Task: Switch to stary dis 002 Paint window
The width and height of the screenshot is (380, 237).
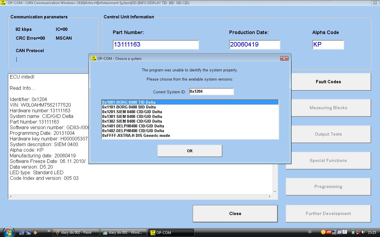Action: 76,233
